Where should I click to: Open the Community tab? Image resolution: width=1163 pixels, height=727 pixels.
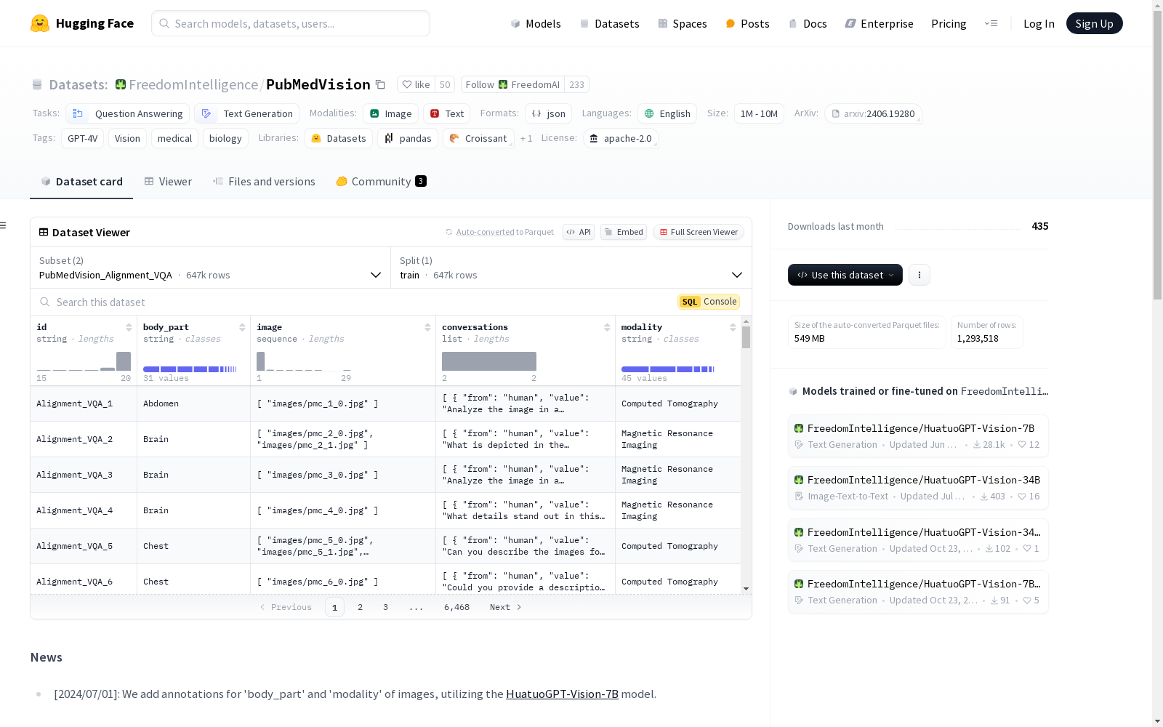(381, 182)
